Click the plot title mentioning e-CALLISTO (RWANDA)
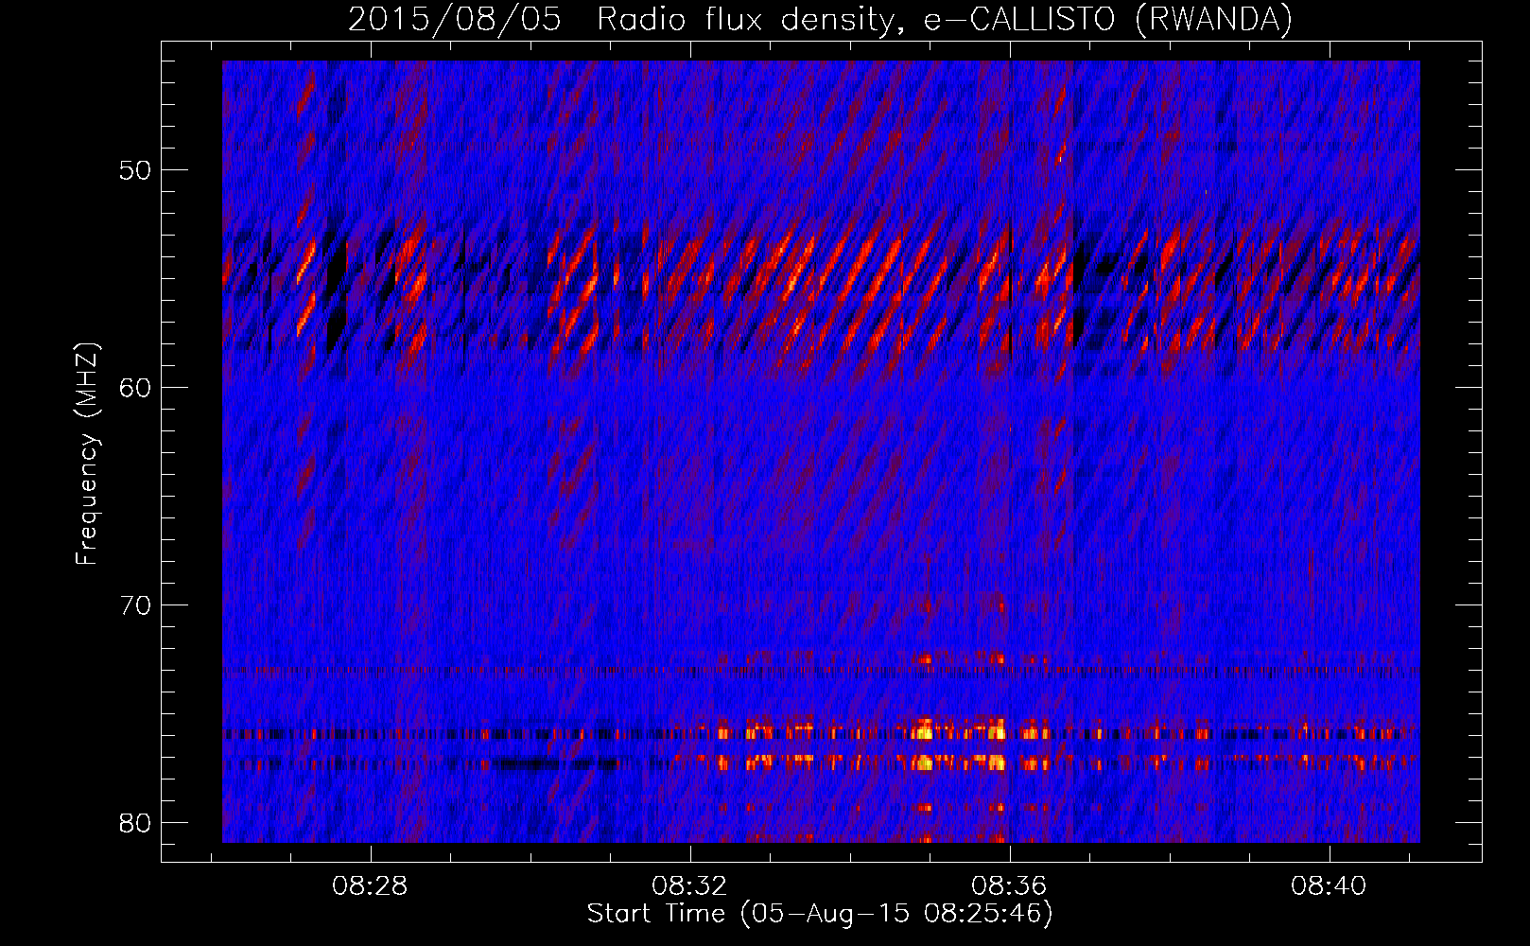The image size is (1530, 946). click(x=820, y=20)
